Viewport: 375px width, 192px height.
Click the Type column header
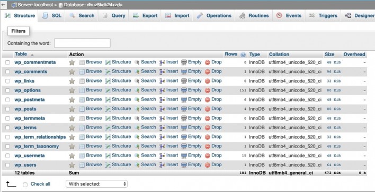click(x=254, y=54)
